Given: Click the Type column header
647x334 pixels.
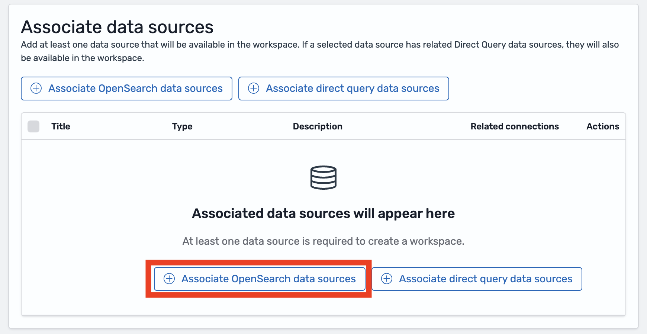Looking at the screenshot, I should (182, 126).
